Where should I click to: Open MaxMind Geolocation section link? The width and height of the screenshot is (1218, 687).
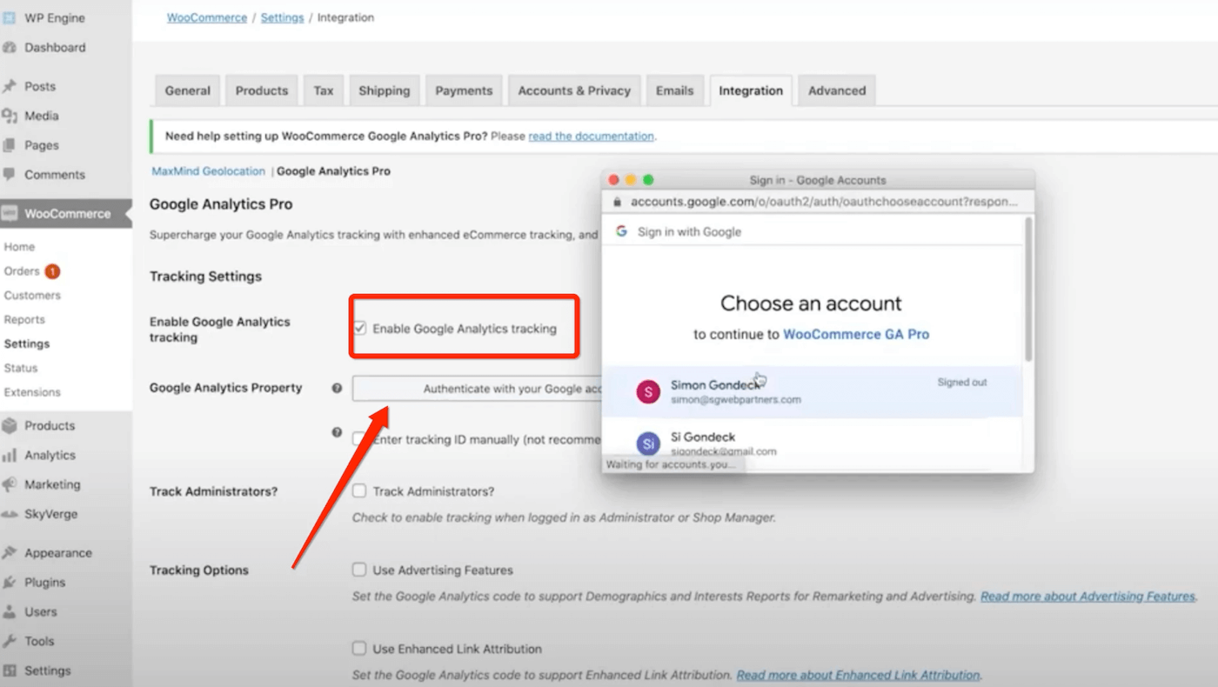tap(209, 171)
